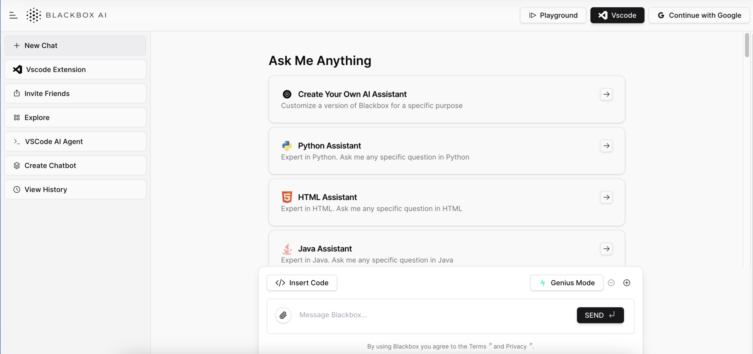Open HTML Assistant via its arrow icon
Screen dimensions: 753x354
tap(606, 197)
